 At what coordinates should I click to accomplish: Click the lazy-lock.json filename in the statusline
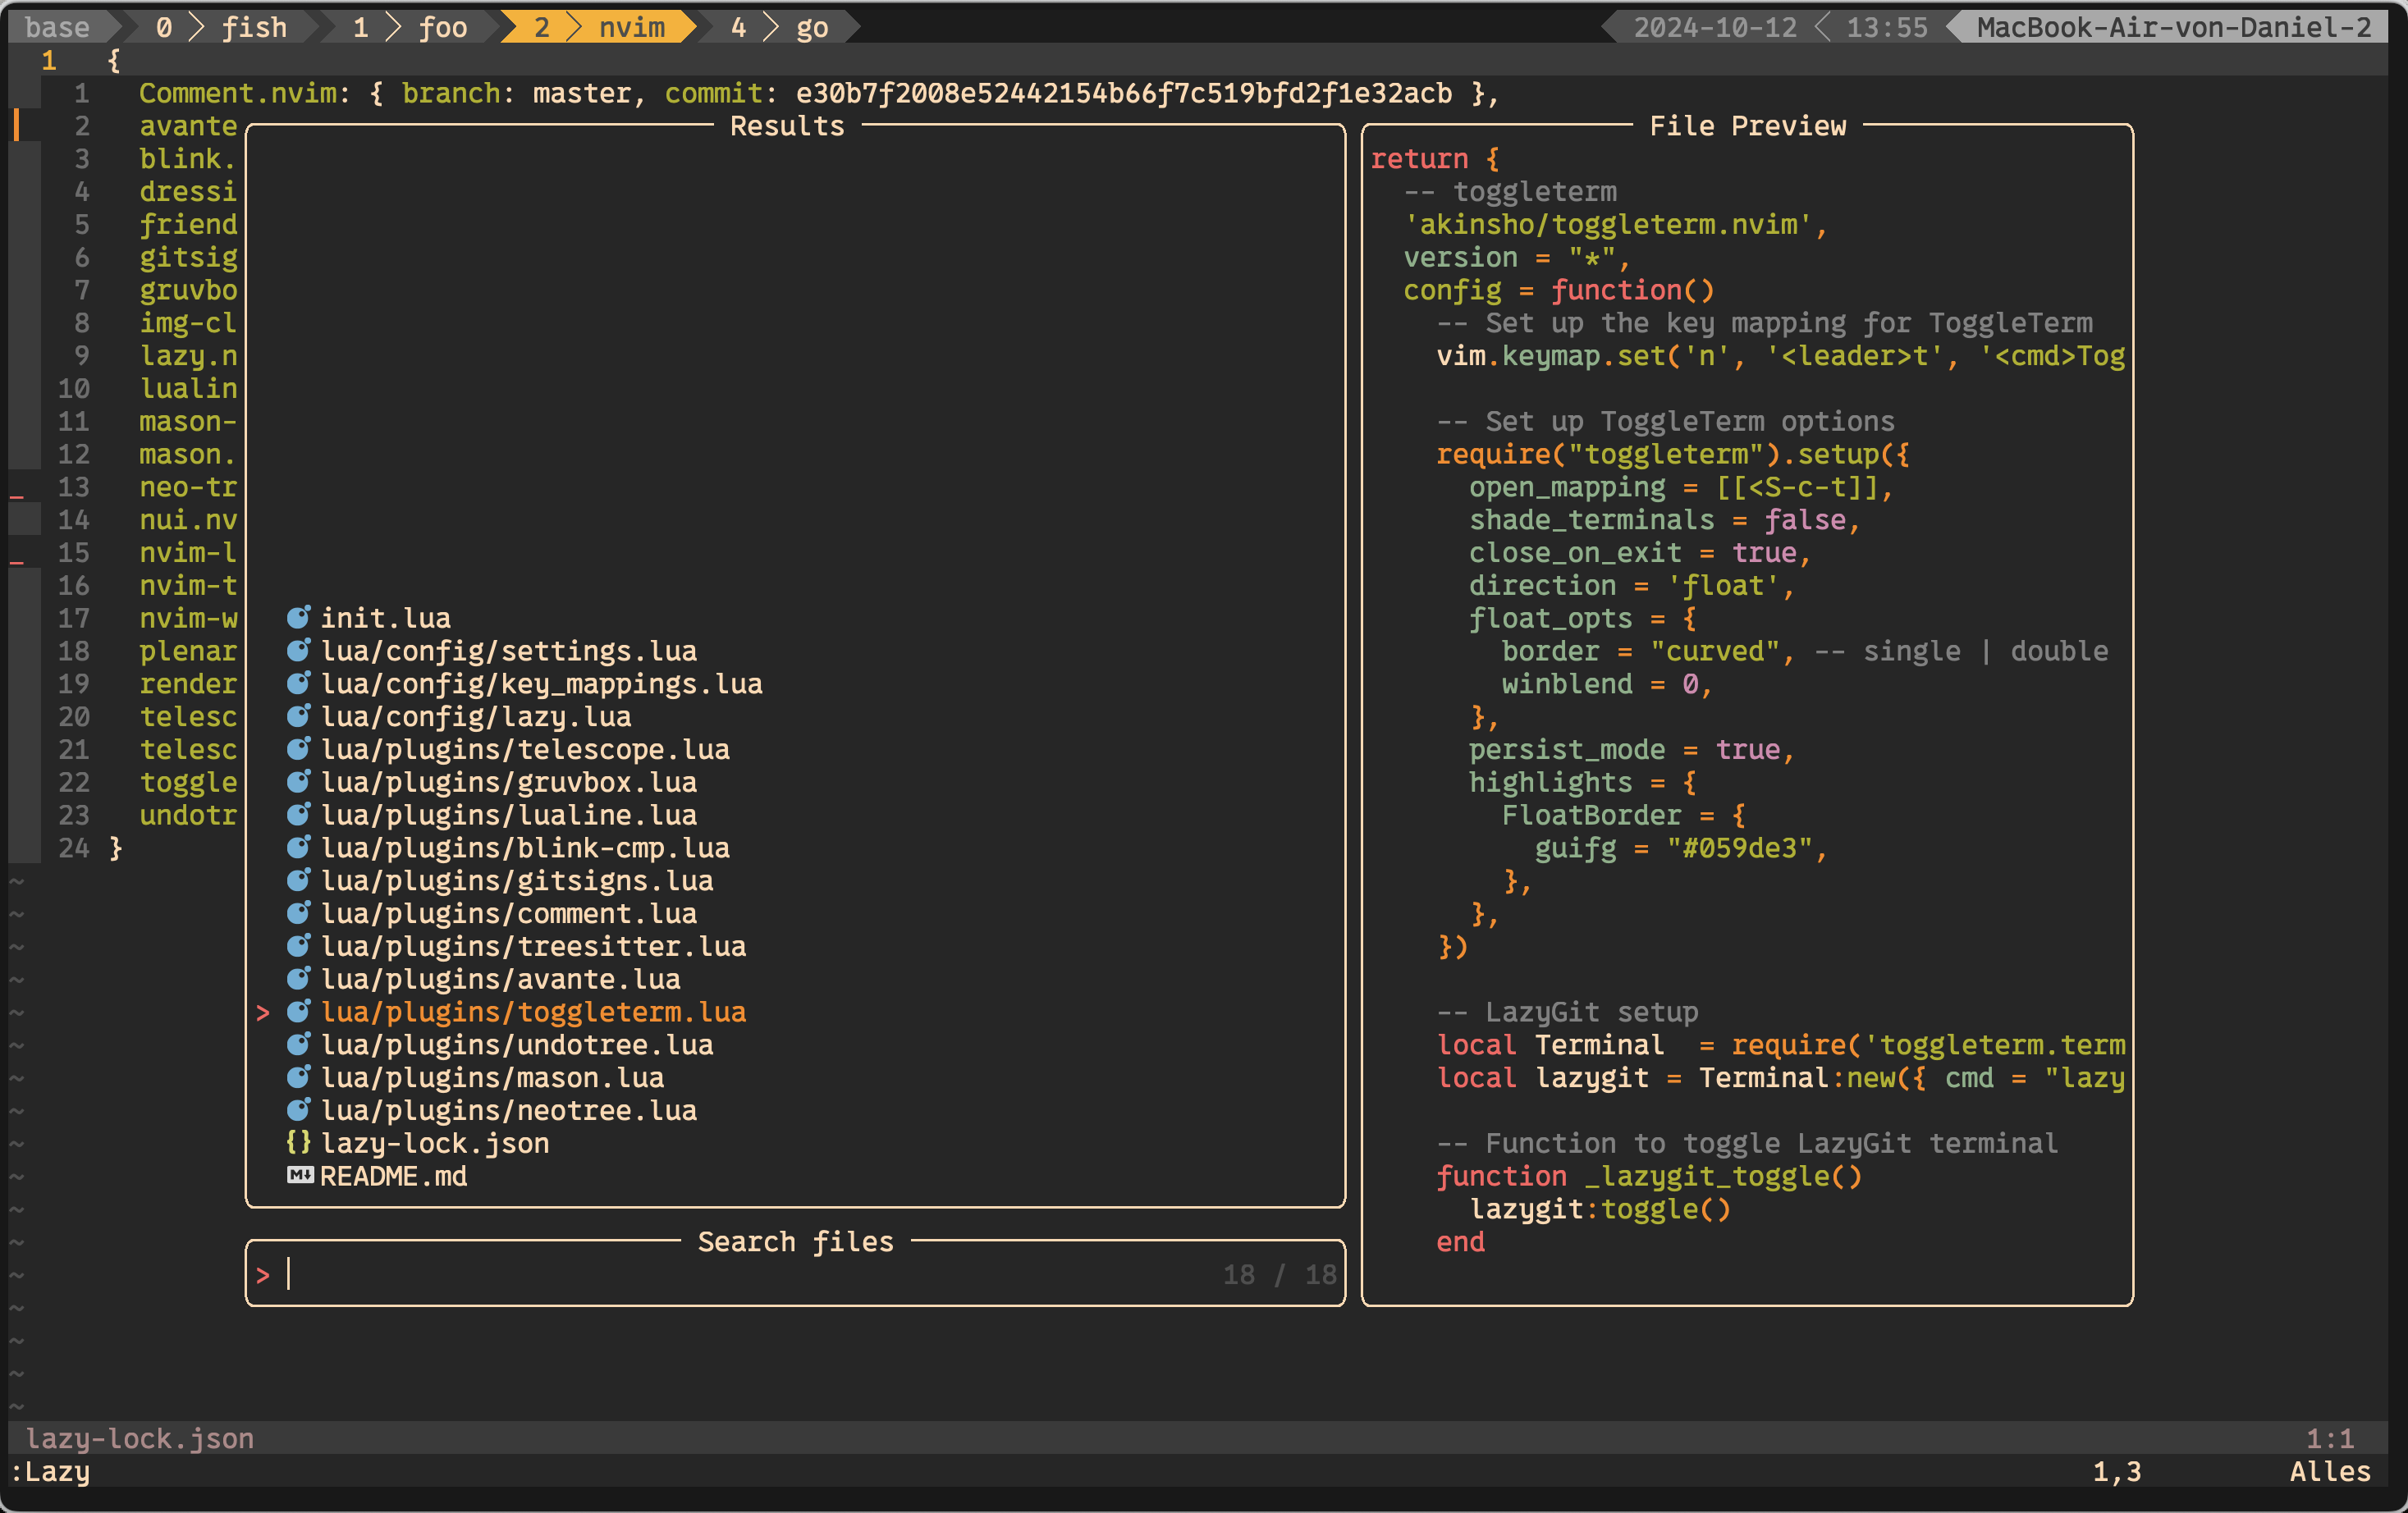pos(139,1438)
